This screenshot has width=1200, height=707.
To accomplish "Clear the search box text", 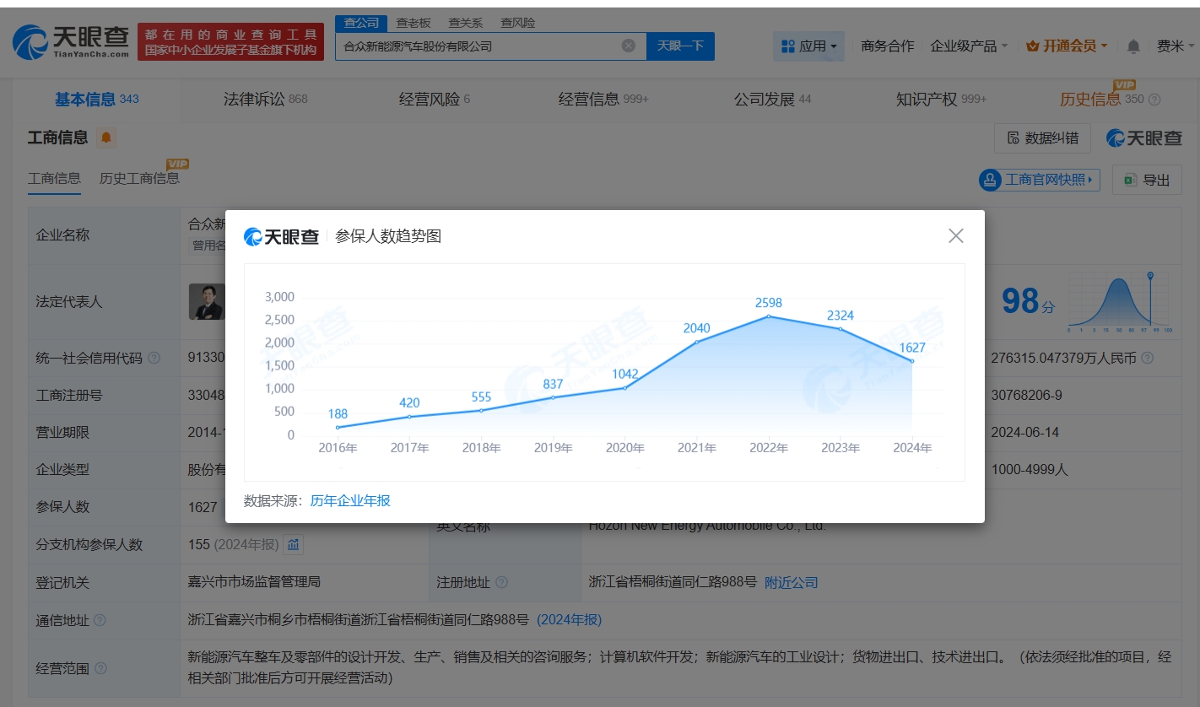I will point(629,46).
